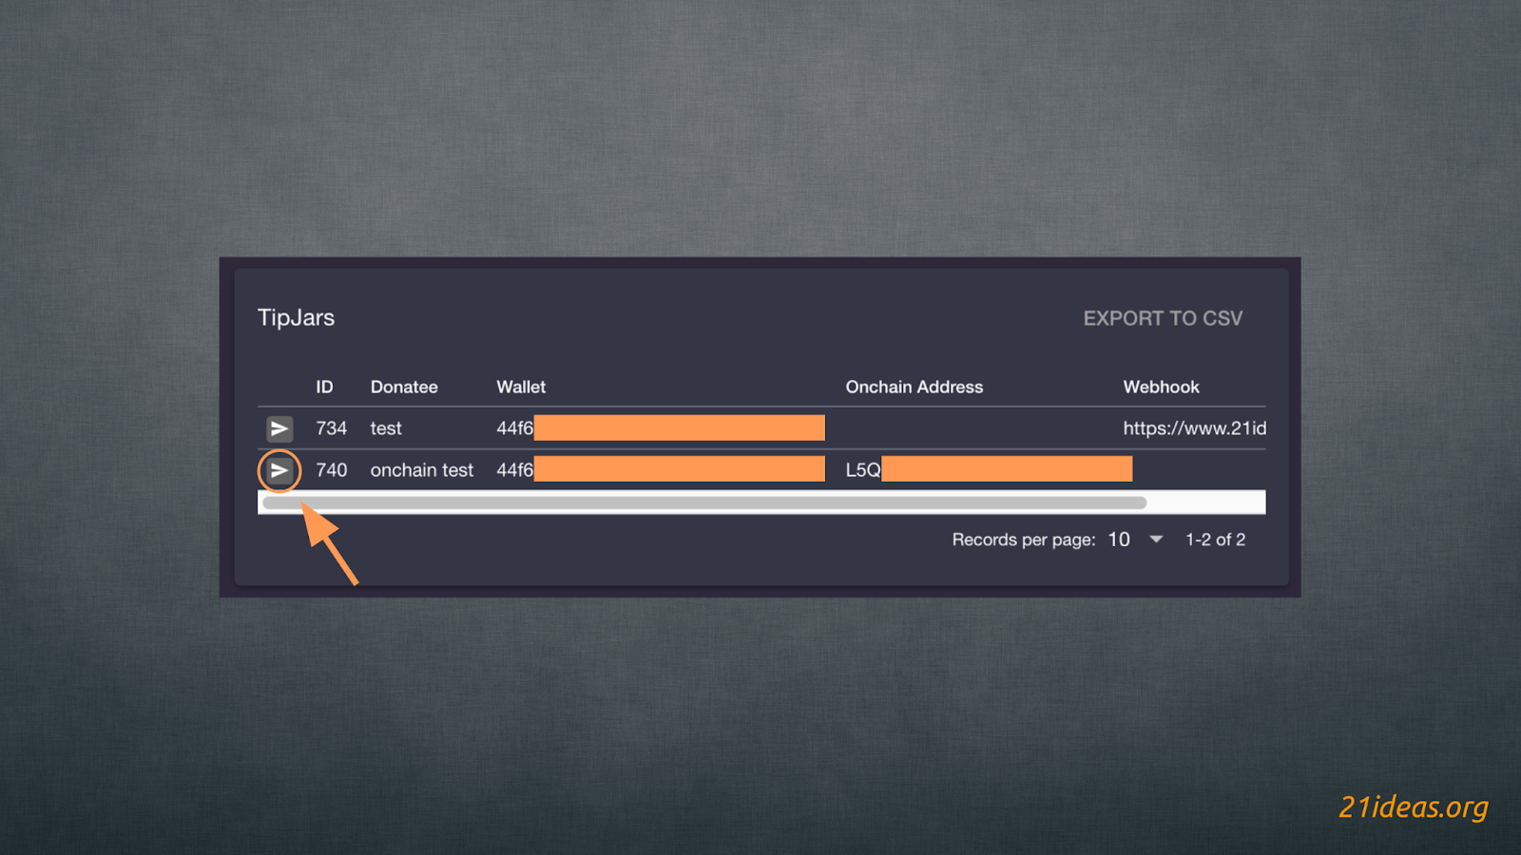Image resolution: width=1521 pixels, height=855 pixels.
Task: Click the Wallet column header
Action: coord(521,387)
